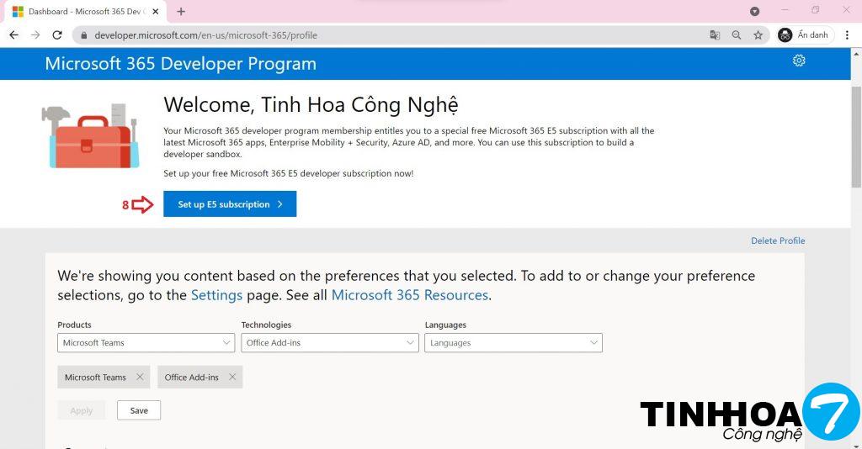
Task: Open a new tab with the plus icon
Action: [x=181, y=12]
